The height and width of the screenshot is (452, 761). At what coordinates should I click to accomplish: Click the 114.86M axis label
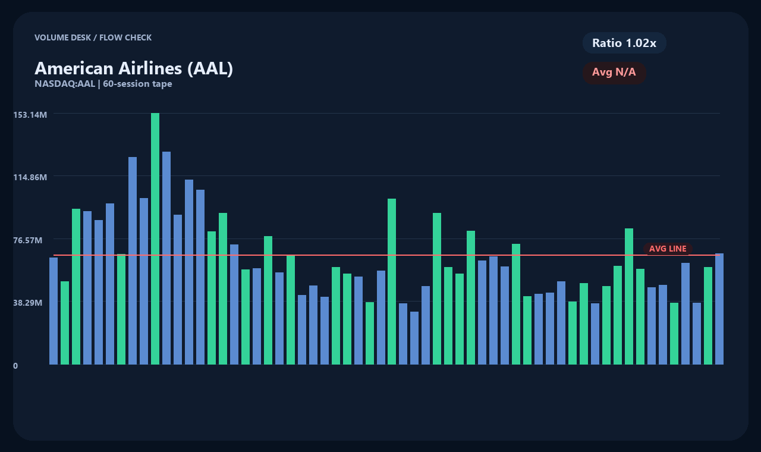[30, 177]
